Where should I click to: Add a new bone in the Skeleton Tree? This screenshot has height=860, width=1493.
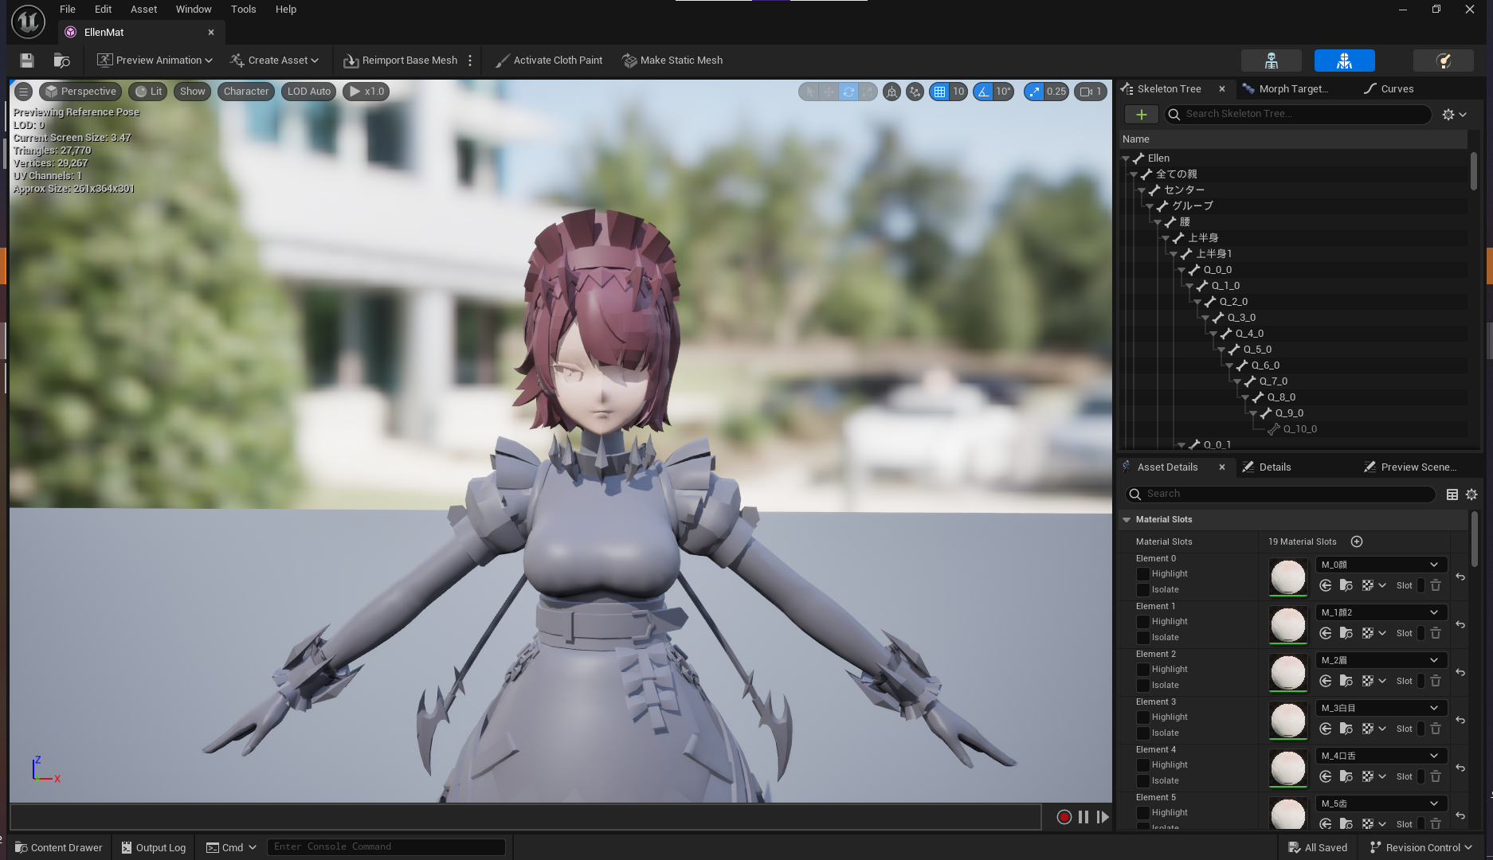(x=1142, y=115)
